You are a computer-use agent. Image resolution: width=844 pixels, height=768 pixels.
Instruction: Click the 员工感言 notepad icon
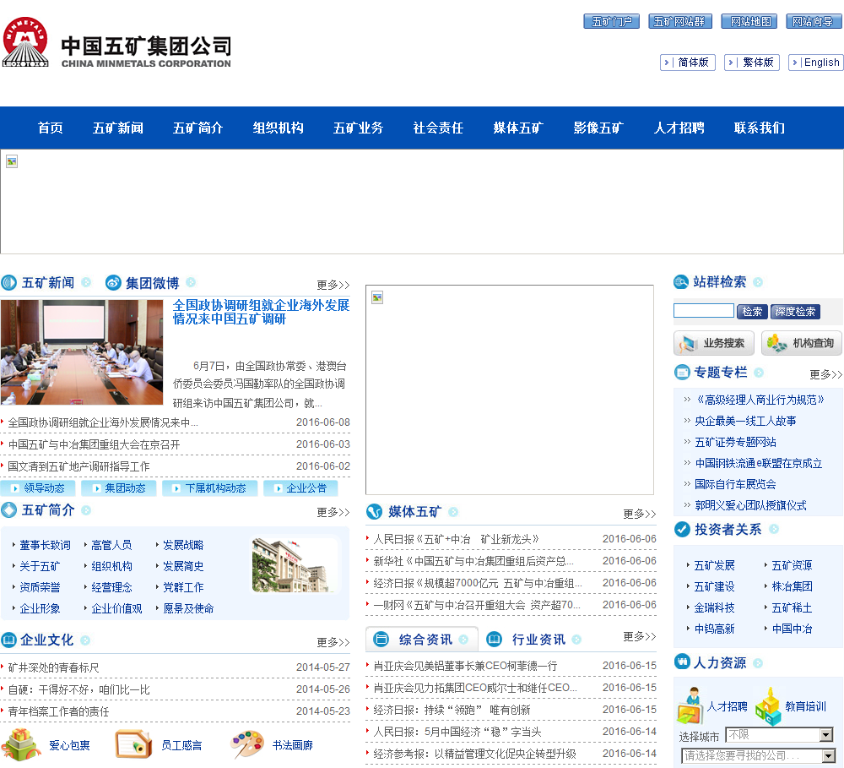(133, 744)
